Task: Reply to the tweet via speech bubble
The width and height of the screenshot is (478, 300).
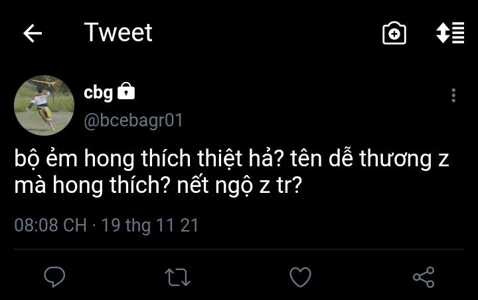Action: [54, 276]
